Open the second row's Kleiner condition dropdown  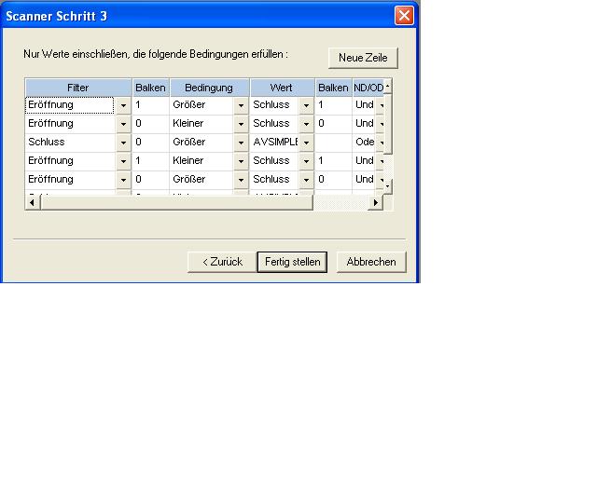tap(241, 124)
